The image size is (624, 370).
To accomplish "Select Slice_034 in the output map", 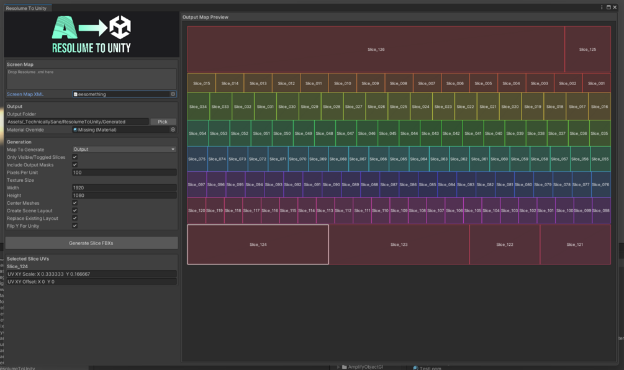I will pyautogui.click(x=198, y=107).
